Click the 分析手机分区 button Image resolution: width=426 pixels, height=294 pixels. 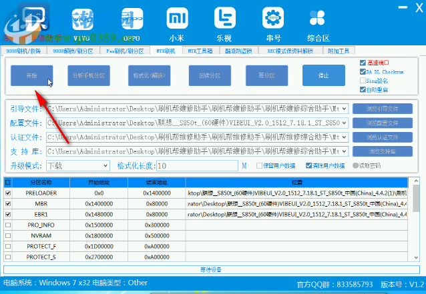click(89, 75)
